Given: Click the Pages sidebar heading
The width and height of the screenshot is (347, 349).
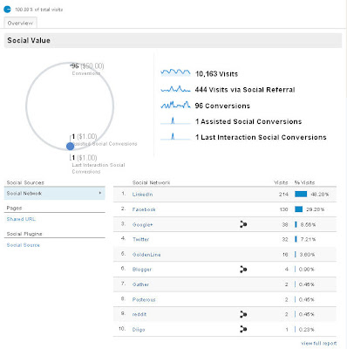Looking at the screenshot, I should [x=14, y=208].
